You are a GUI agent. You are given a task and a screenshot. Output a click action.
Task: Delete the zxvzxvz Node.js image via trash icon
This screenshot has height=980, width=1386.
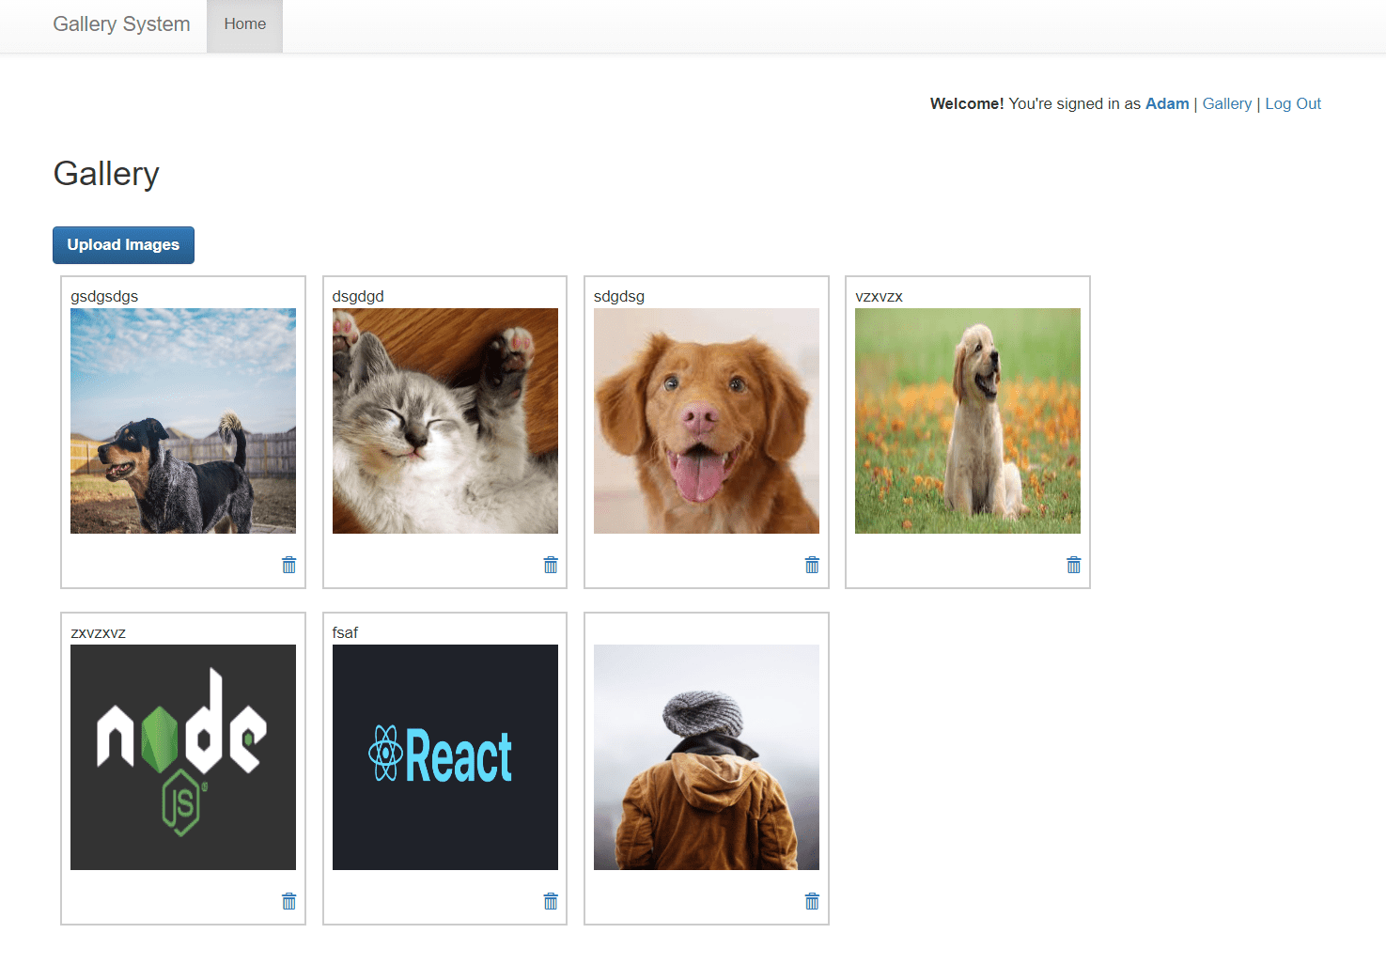pos(288,901)
